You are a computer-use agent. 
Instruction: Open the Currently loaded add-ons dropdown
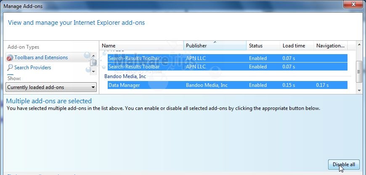[51, 87]
